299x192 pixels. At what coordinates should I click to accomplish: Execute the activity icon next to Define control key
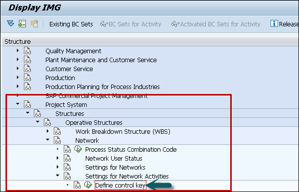88,185
